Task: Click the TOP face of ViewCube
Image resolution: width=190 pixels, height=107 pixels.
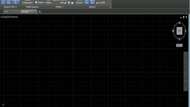Action: pyautogui.click(x=179, y=31)
